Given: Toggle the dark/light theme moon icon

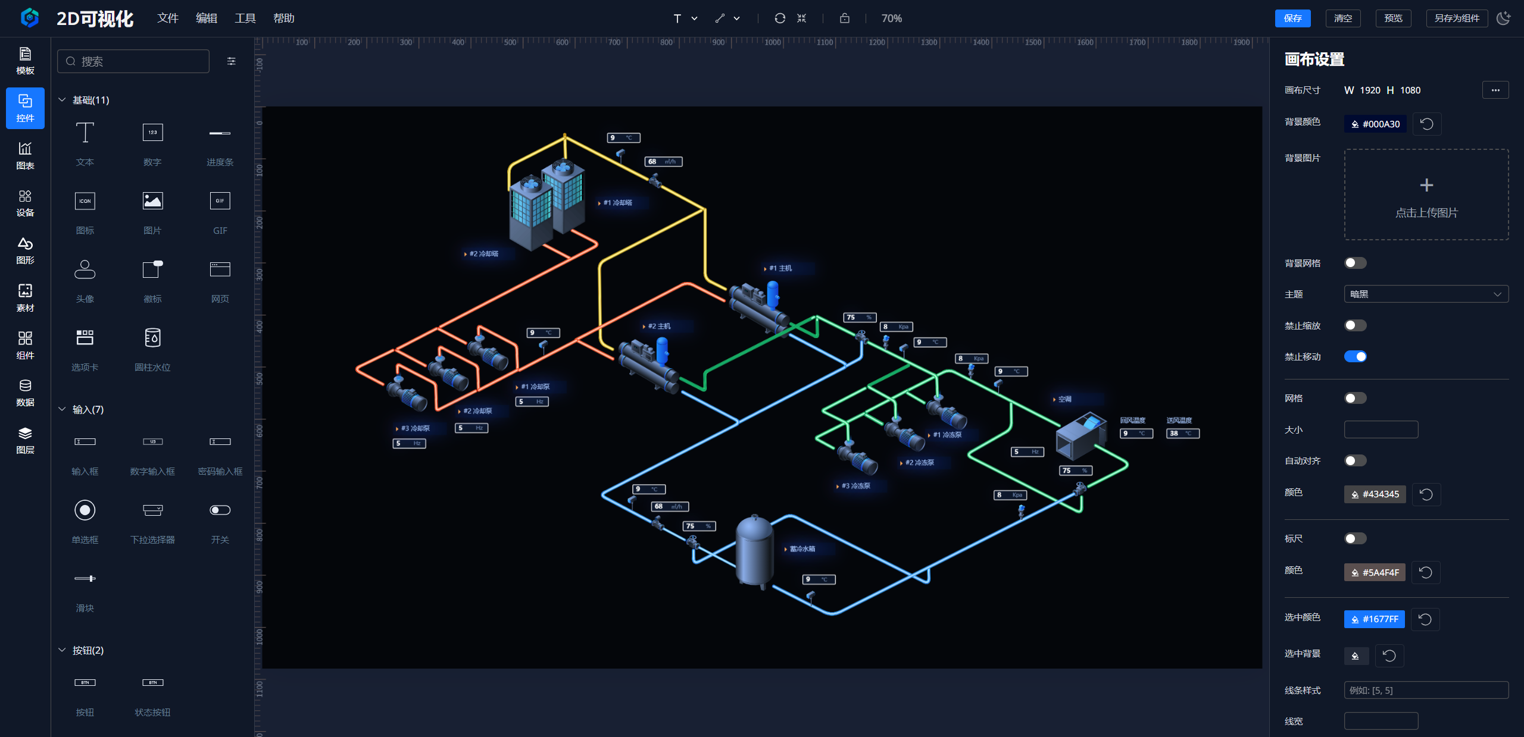Looking at the screenshot, I should [x=1503, y=18].
